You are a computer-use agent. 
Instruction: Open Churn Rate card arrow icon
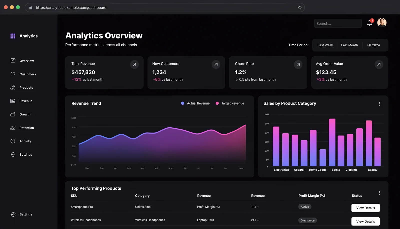pyautogui.click(x=298, y=64)
